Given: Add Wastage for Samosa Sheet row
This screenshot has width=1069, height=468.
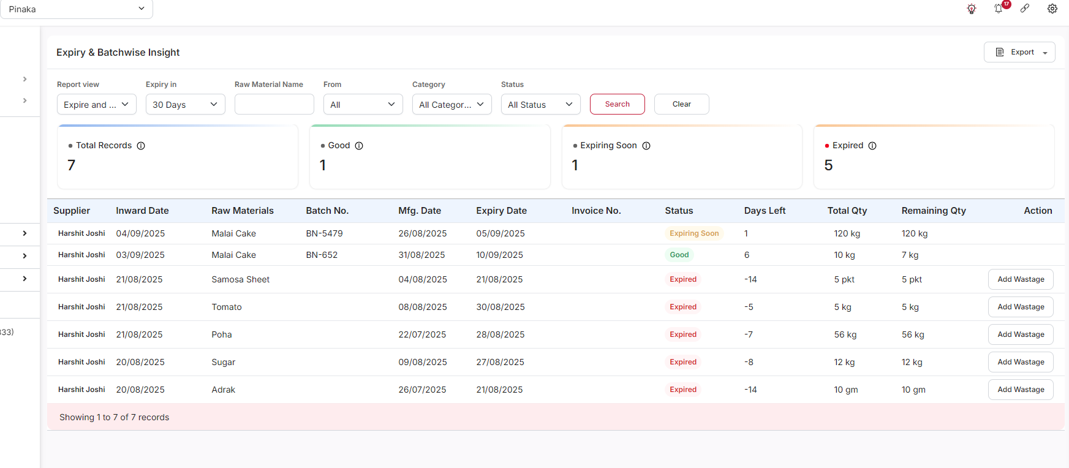Looking at the screenshot, I should click(x=1021, y=279).
